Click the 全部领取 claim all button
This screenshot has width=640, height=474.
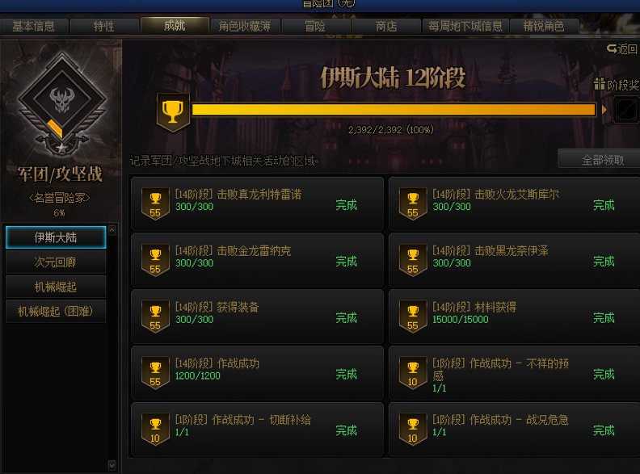pyautogui.click(x=603, y=160)
